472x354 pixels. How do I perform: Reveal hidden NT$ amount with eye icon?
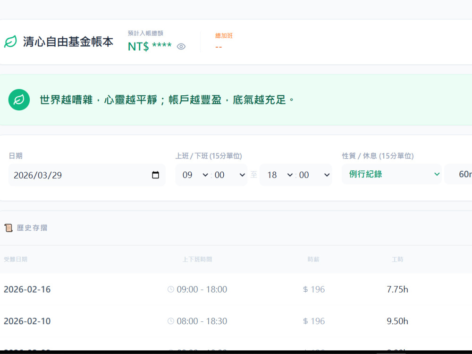[x=181, y=47]
